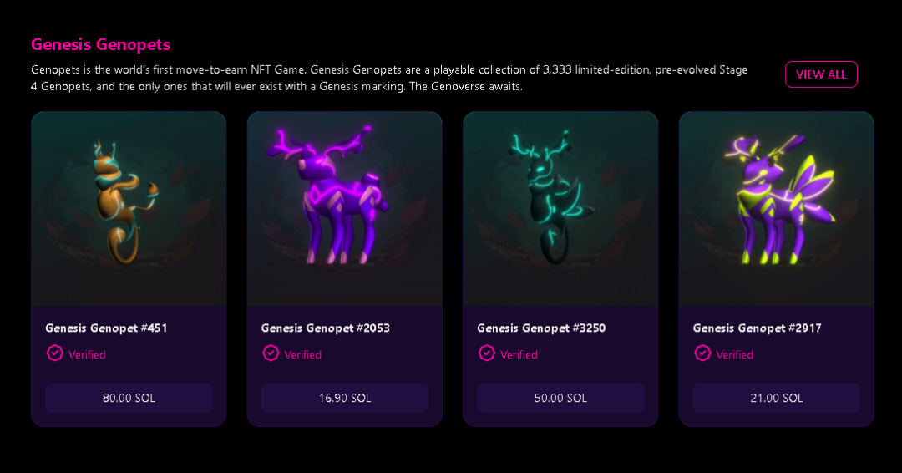
Task: Click the 16.90 SOL price button
Action: point(344,398)
